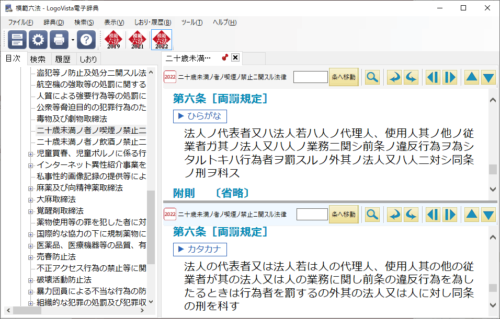500x319 pixels.
Task: Click the 2022 badge in upper pane
Action: 170,77
